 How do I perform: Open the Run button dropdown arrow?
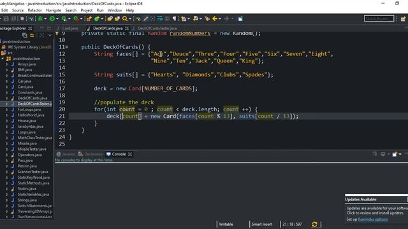tap(57, 18)
